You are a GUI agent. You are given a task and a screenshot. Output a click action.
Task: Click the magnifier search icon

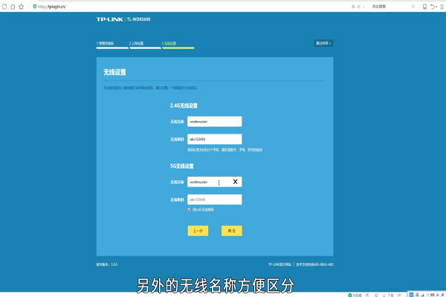tap(413, 6)
